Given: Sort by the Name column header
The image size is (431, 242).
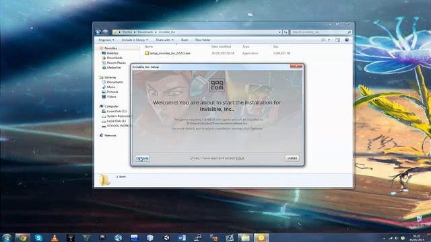Looking at the screenshot, I should (x=149, y=46).
